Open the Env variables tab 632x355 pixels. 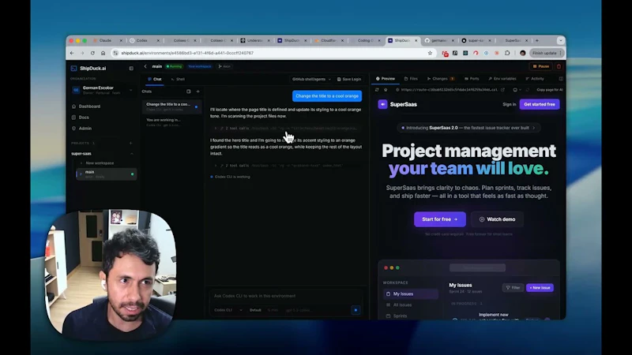502,79
